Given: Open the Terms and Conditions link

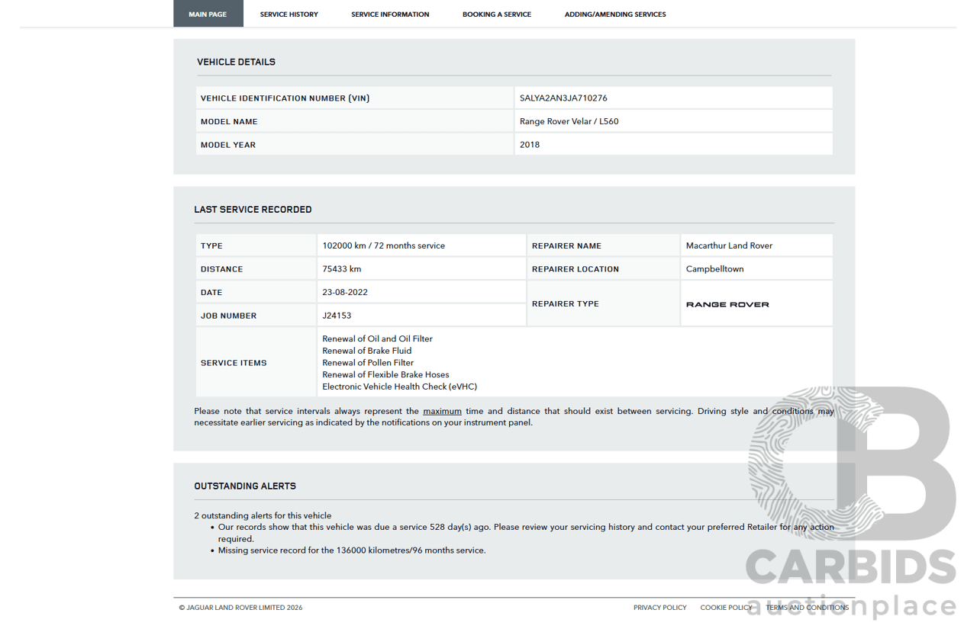Looking at the screenshot, I should pyautogui.click(x=807, y=608).
